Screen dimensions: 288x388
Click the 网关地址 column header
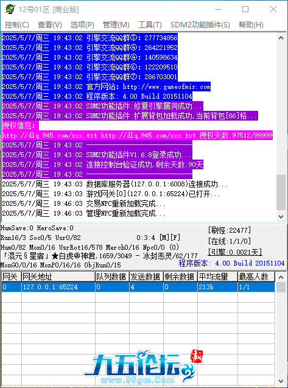point(58,277)
